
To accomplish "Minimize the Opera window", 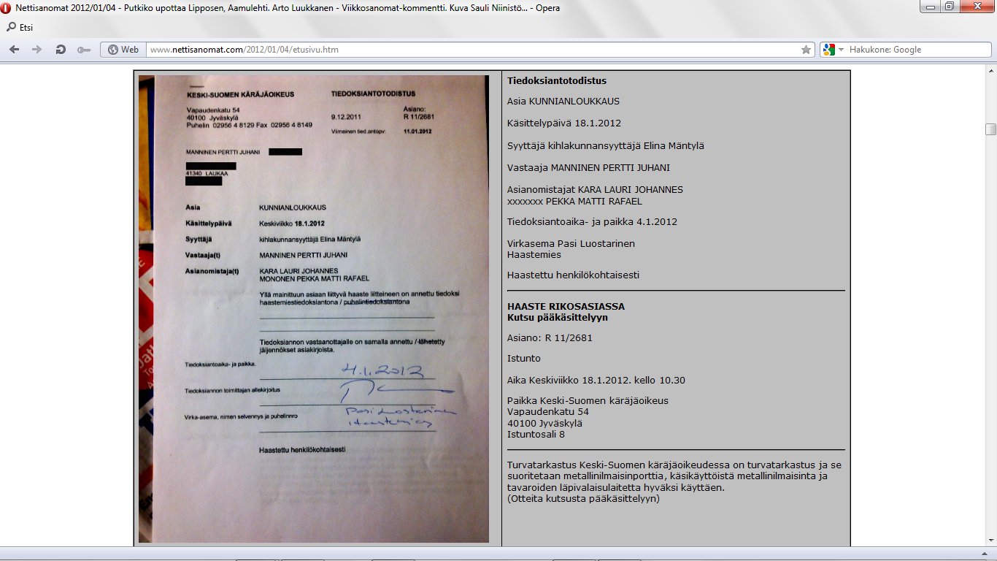I will (x=930, y=6).
